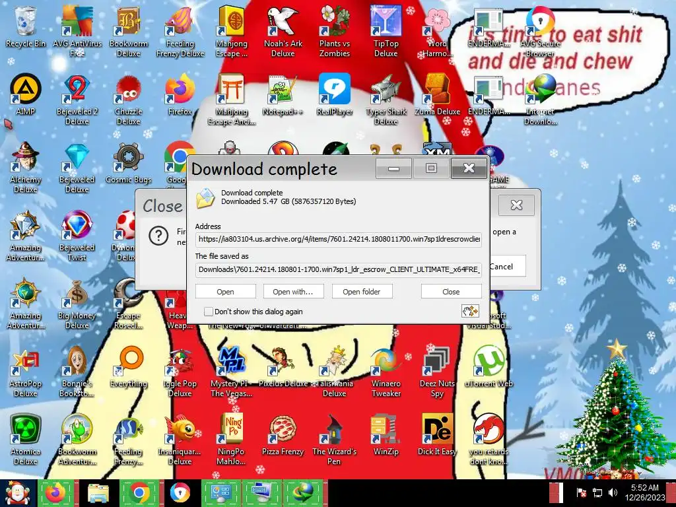Image resolution: width=676 pixels, height=507 pixels.
Task: Open Winaero Tweaker shortcut
Action: point(386,372)
